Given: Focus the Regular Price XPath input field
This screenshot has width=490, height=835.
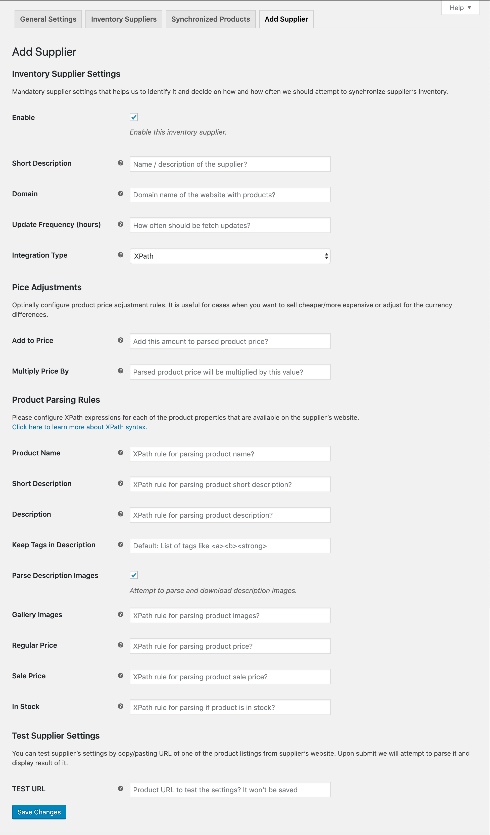Looking at the screenshot, I should pos(230,646).
